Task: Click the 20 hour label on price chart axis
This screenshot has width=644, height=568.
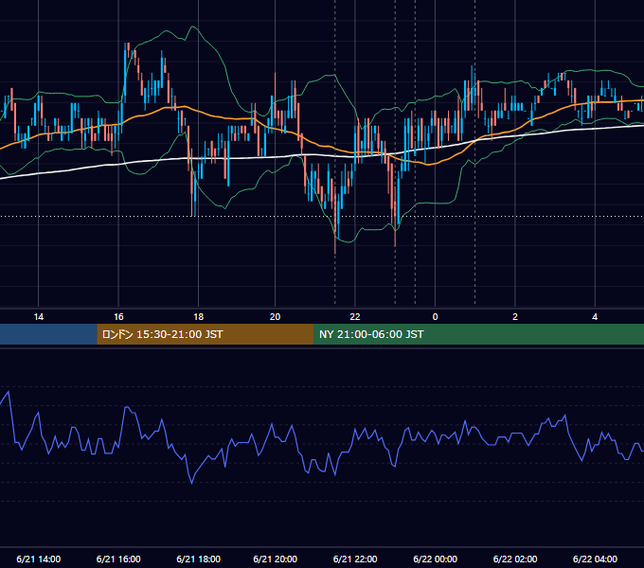Action: pyautogui.click(x=275, y=317)
